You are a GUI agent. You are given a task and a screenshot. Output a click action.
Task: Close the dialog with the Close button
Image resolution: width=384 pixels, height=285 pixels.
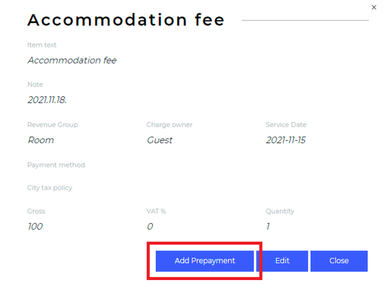pyautogui.click(x=339, y=261)
